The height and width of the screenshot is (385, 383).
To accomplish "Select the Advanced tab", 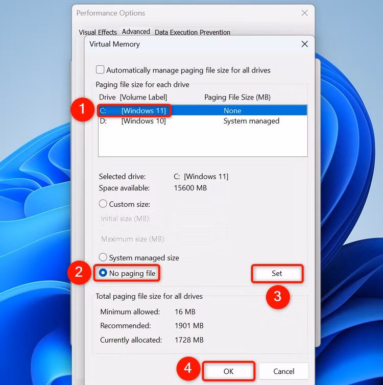I will tap(136, 32).
